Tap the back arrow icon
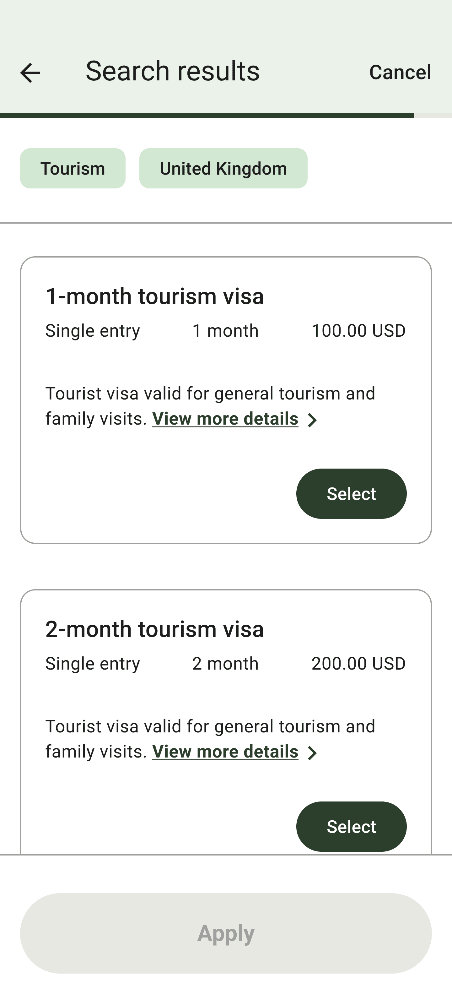The width and height of the screenshot is (452, 1005). [30, 73]
